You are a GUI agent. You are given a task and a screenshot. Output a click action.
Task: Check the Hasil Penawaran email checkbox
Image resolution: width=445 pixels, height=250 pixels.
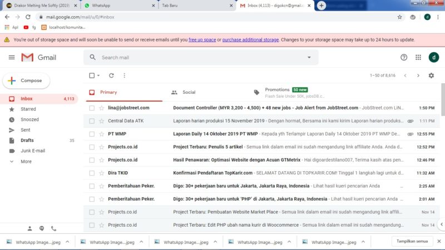tap(92, 160)
